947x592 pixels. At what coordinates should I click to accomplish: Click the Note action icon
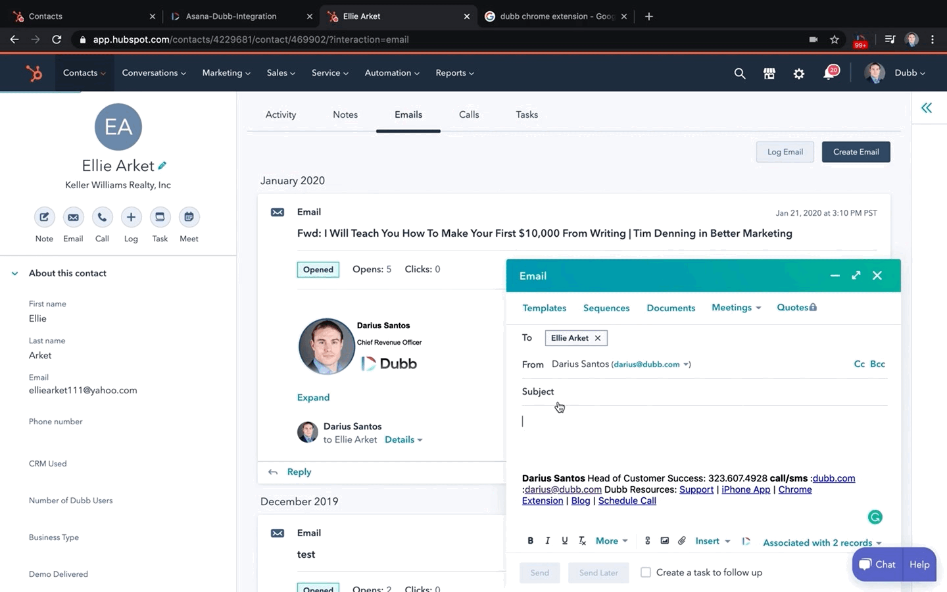click(44, 217)
